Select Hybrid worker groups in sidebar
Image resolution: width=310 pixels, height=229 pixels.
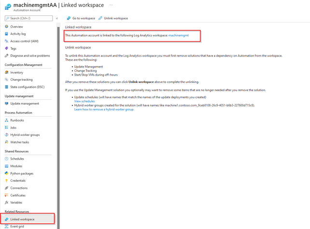click(25, 135)
